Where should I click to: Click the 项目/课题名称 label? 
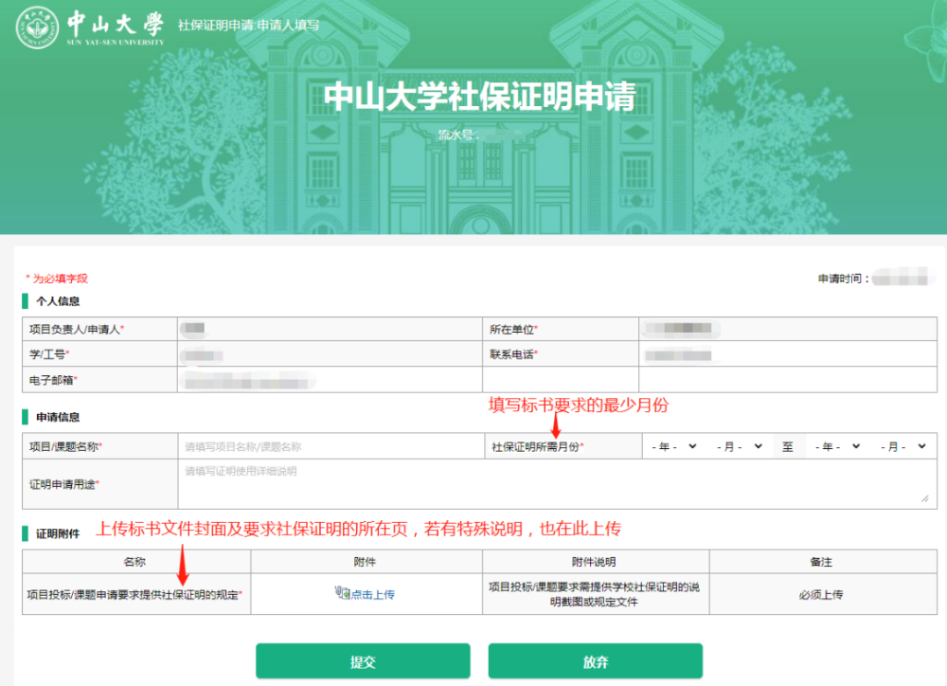[x=65, y=446]
